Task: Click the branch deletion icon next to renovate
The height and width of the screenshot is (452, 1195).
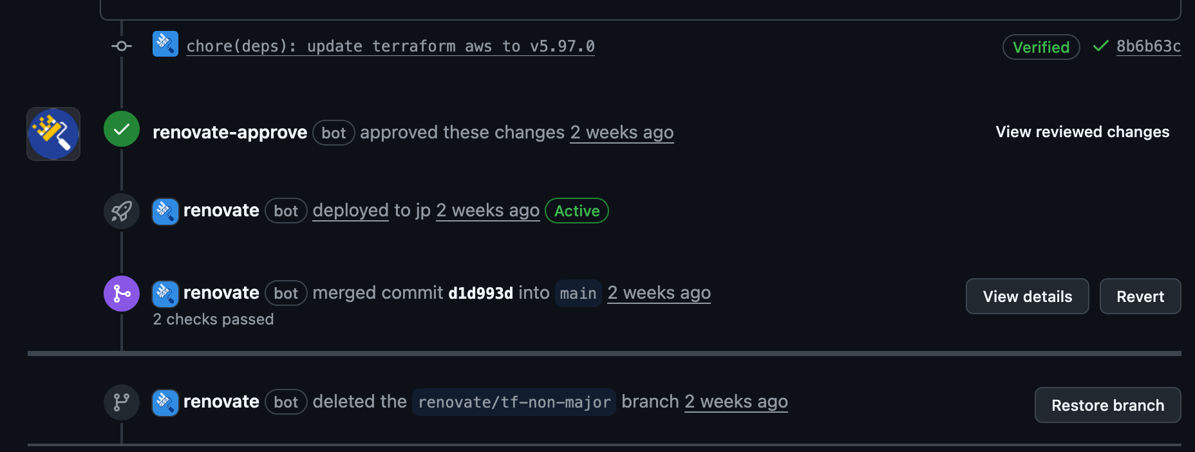Action: (121, 402)
